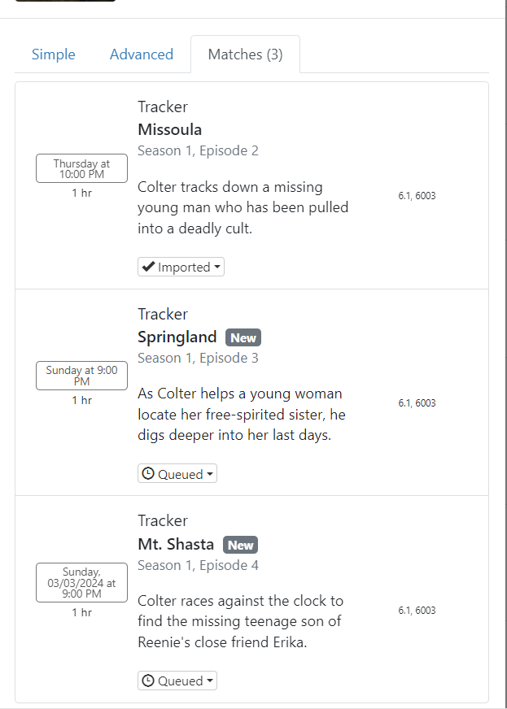
Task: Click channel 6.1, 6003 on Mt. Shasta row
Action: (x=417, y=611)
